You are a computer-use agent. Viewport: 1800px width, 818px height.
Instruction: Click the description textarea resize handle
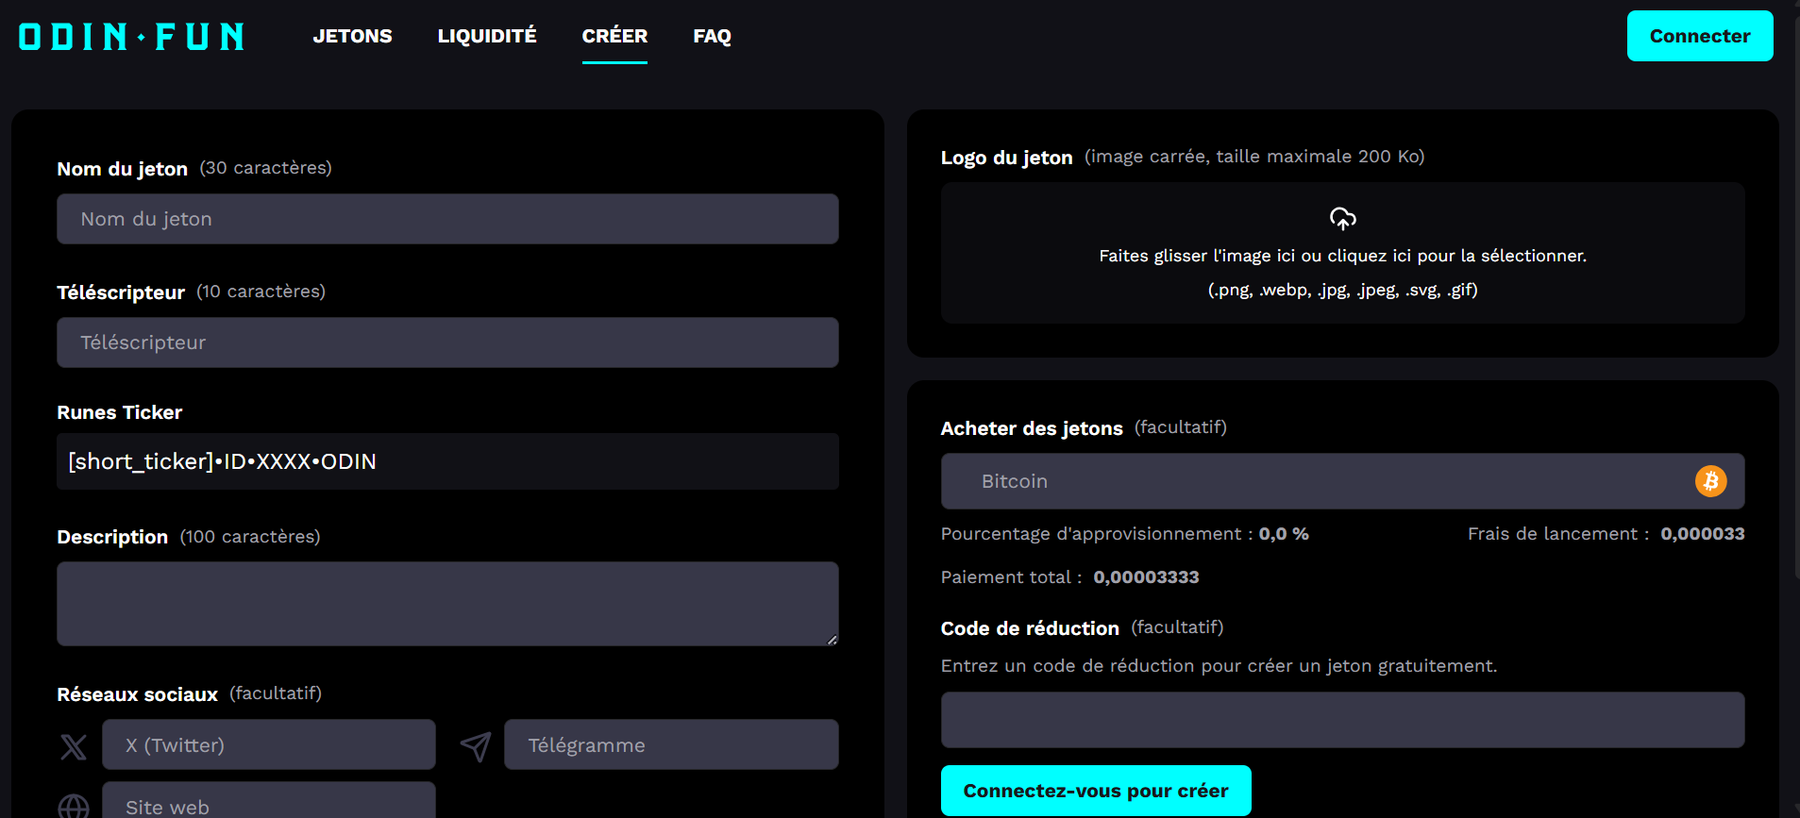(x=832, y=640)
